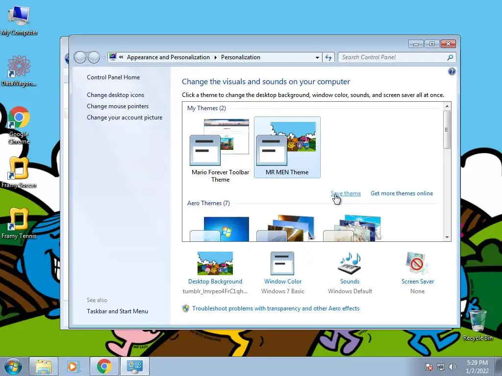
Task: Click the Action Center flag tray icon
Action: [x=429, y=367]
